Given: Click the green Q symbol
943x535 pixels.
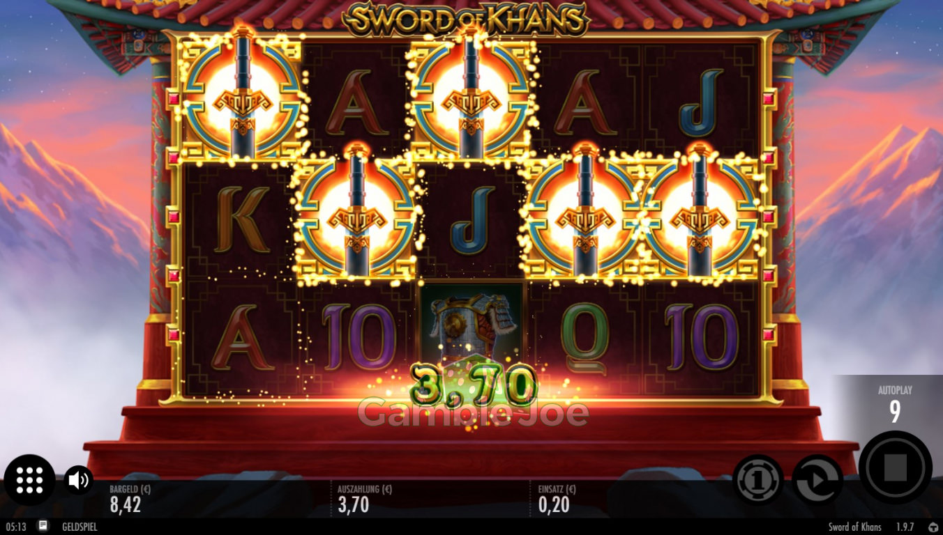Looking at the screenshot, I should (x=584, y=338).
